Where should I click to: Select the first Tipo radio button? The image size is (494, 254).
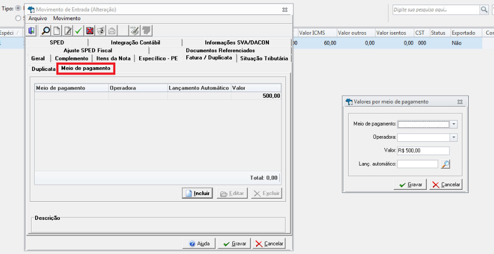click(18, 8)
